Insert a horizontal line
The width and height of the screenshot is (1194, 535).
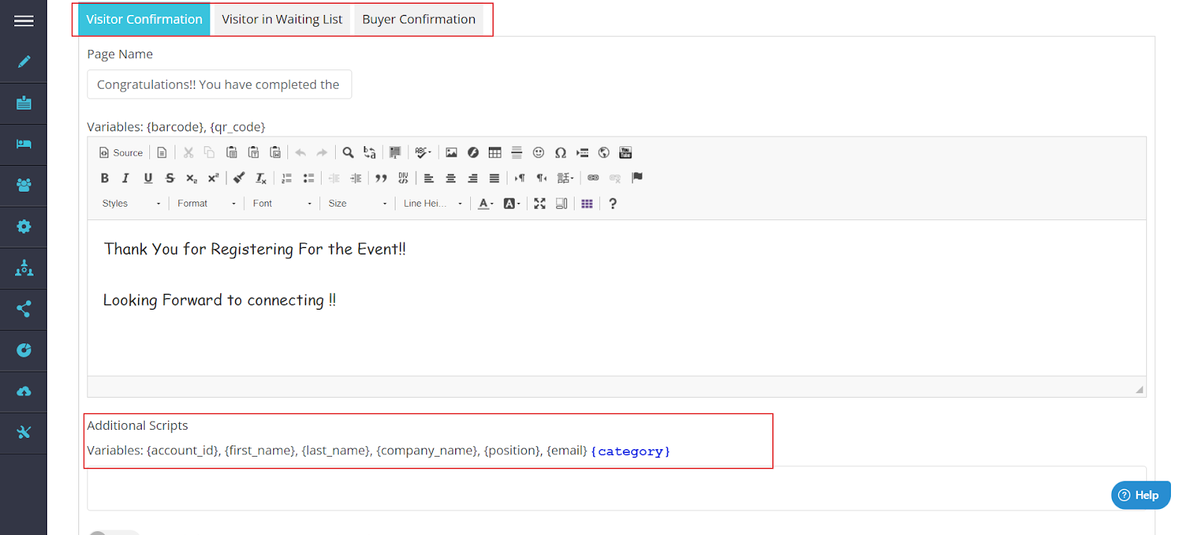coord(516,152)
